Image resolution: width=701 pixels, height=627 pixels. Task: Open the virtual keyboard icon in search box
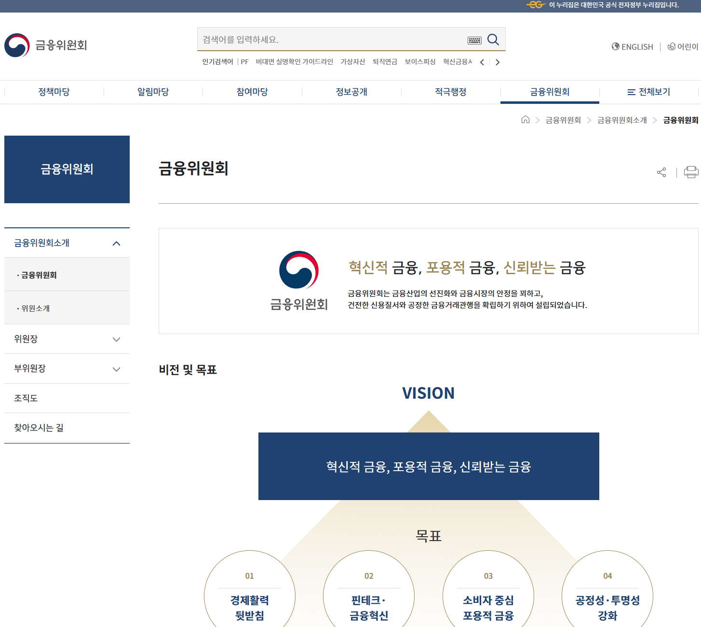point(474,40)
